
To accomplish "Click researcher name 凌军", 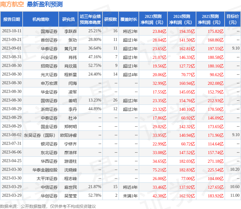I will coord(73,92).
